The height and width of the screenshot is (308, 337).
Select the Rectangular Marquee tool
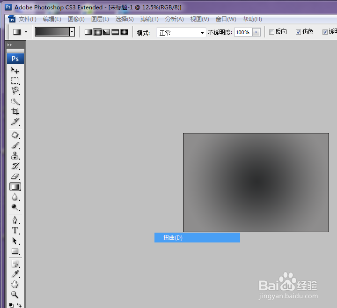tap(15, 81)
